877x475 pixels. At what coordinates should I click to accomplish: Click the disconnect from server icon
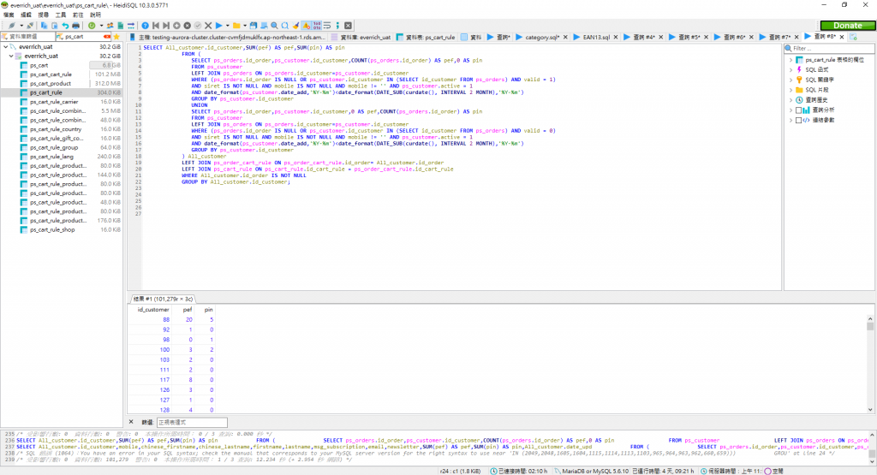pos(30,26)
